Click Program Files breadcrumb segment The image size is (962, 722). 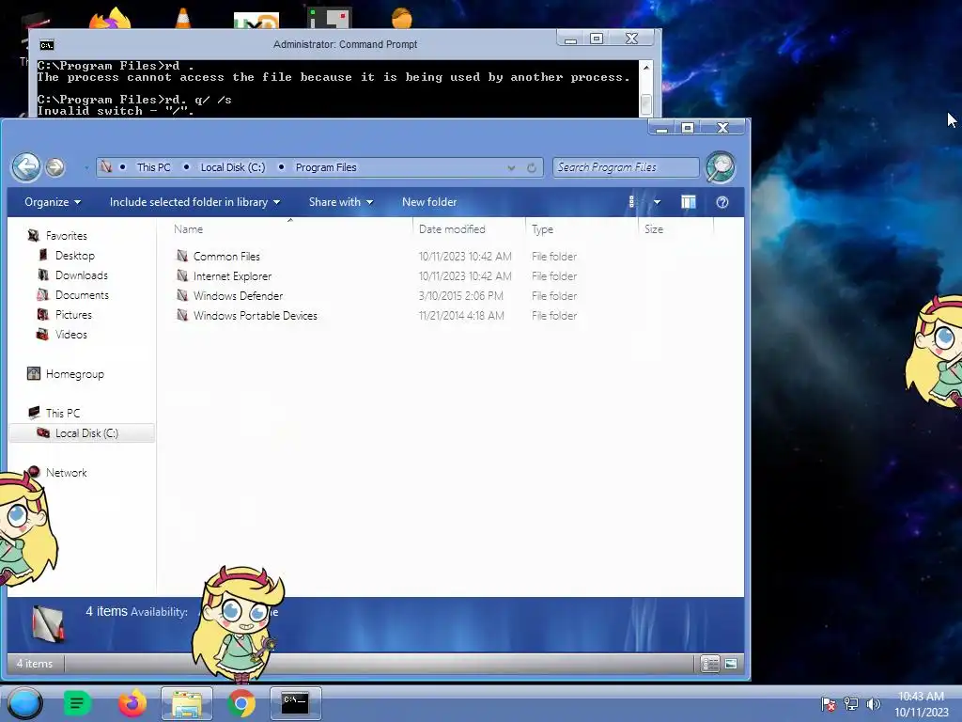326,167
